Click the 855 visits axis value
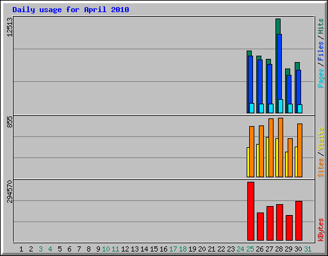Viewport: 328px width, 256px height. (10, 122)
